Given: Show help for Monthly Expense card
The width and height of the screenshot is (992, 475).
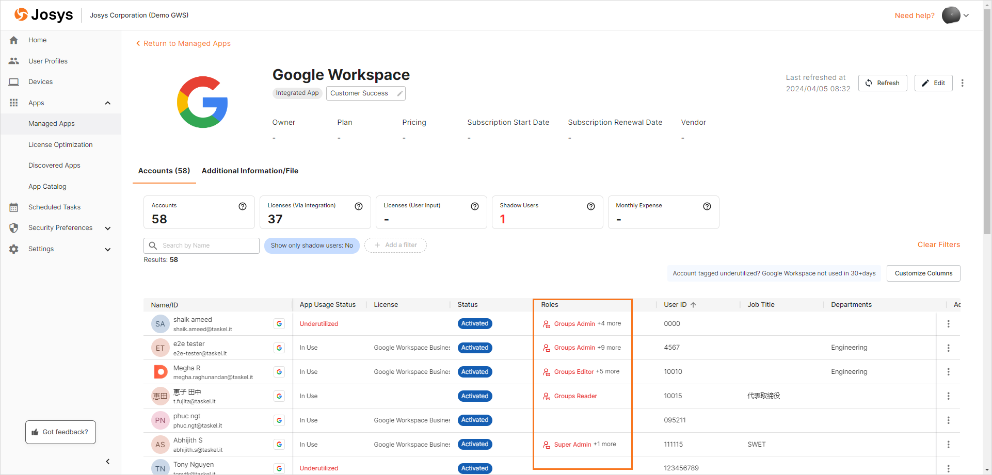Looking at the screenshot, I should click(x=707, y=206).
